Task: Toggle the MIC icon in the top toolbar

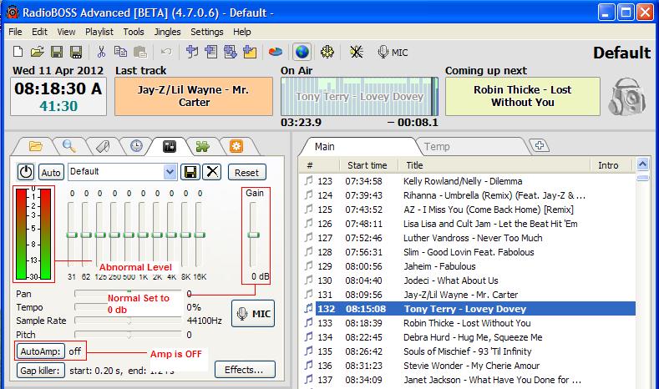Action: pyautogui.click(x=393, y=52)
